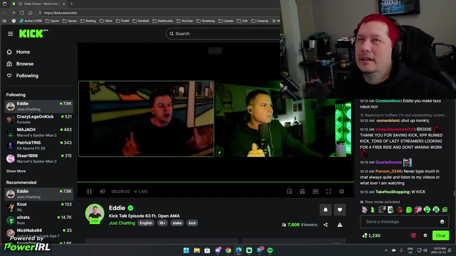The height and width of the screenshot is (256, 456).
Task: Open picture-in-picture mode icon
Action: tap(289, 191)
